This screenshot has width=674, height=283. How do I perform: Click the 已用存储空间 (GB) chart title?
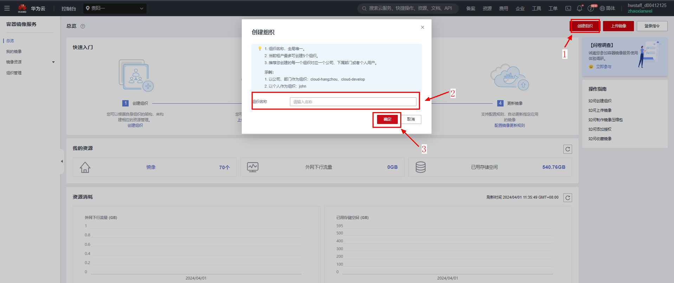352,218
